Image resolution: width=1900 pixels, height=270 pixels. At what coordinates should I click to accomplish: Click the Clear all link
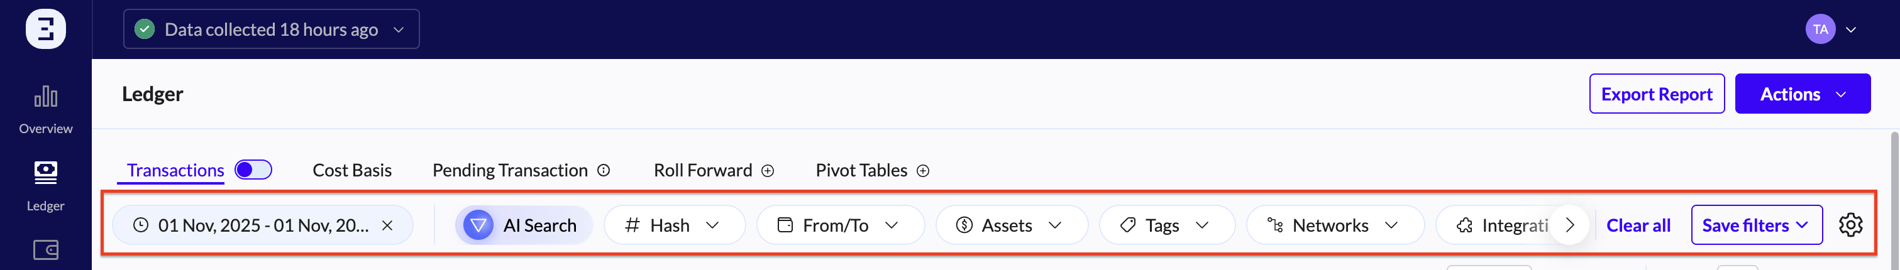[x=1637, y=226]
